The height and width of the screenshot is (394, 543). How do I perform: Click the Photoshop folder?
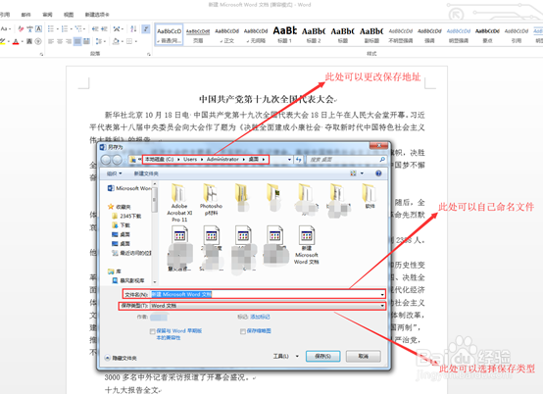(211, 200)
